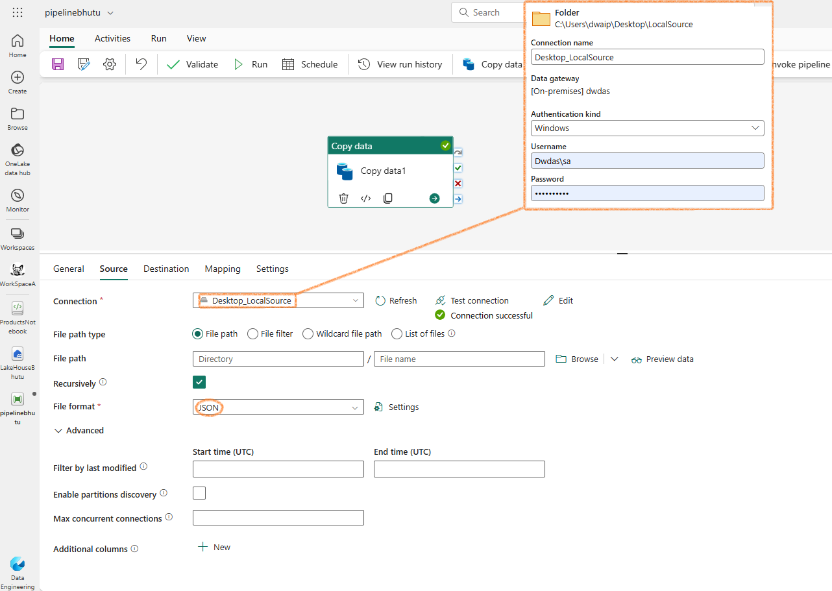Switch to Activities ribbon tab
Image resolution: width=832 pixels, height=591 pixels.
[x=112, y=39]
